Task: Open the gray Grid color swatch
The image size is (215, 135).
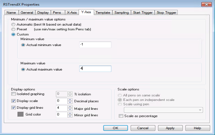Action: 20,114
